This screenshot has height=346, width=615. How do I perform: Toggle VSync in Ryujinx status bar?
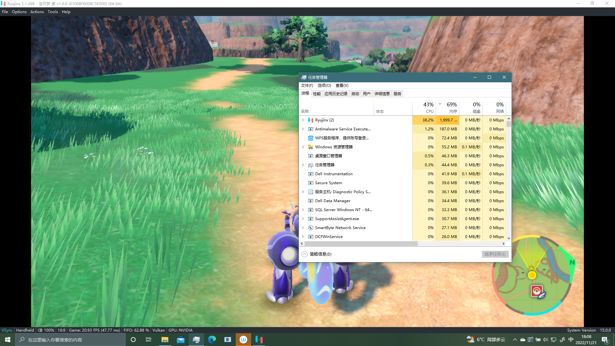(x=7, y=330)
